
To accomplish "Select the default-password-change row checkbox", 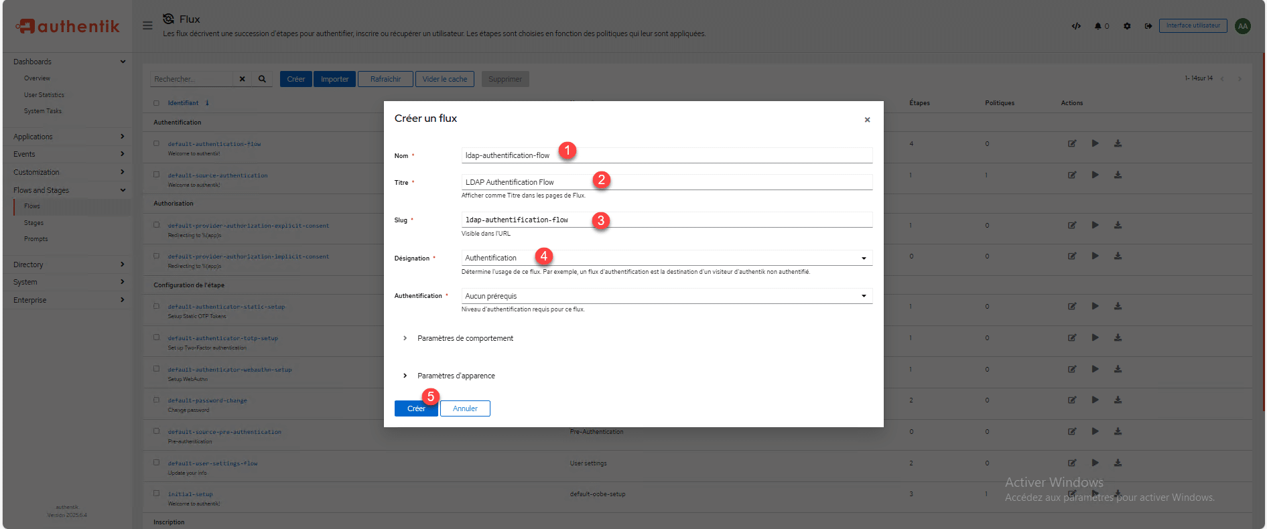I will click(x=156, y=400).
